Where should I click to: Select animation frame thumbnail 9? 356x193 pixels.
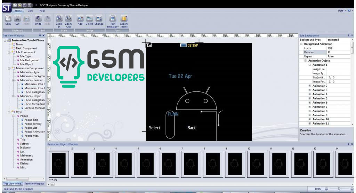(235, 164)
